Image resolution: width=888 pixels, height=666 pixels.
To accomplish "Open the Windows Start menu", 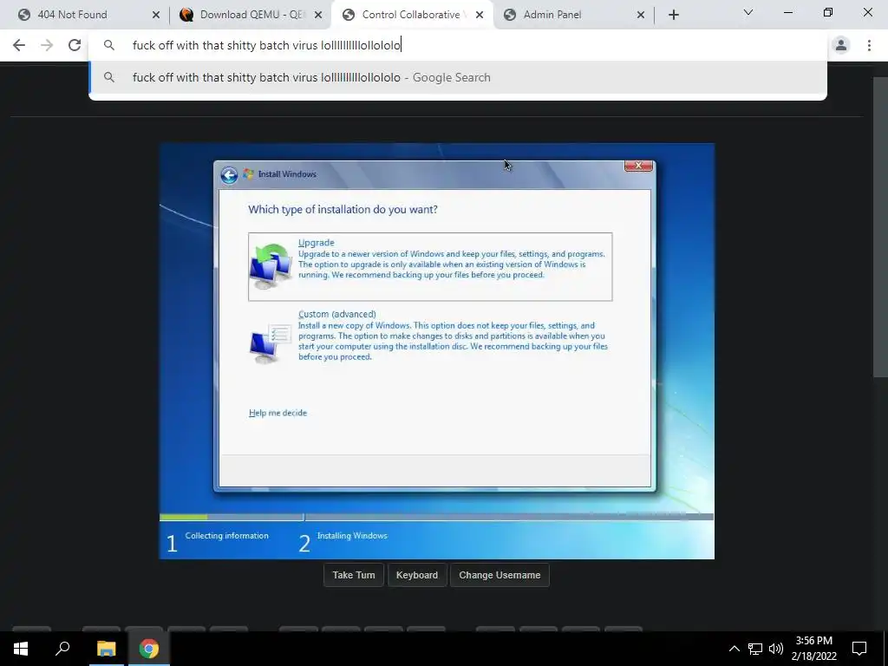I will pos(21,649).
